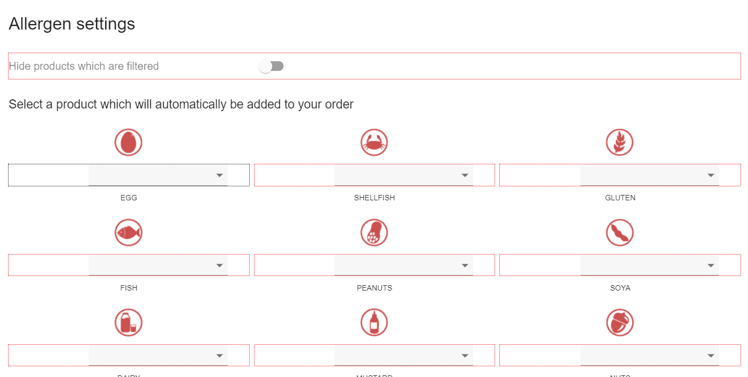Click the gluten wheat icon
748x377 pixels.
point(620,142)
